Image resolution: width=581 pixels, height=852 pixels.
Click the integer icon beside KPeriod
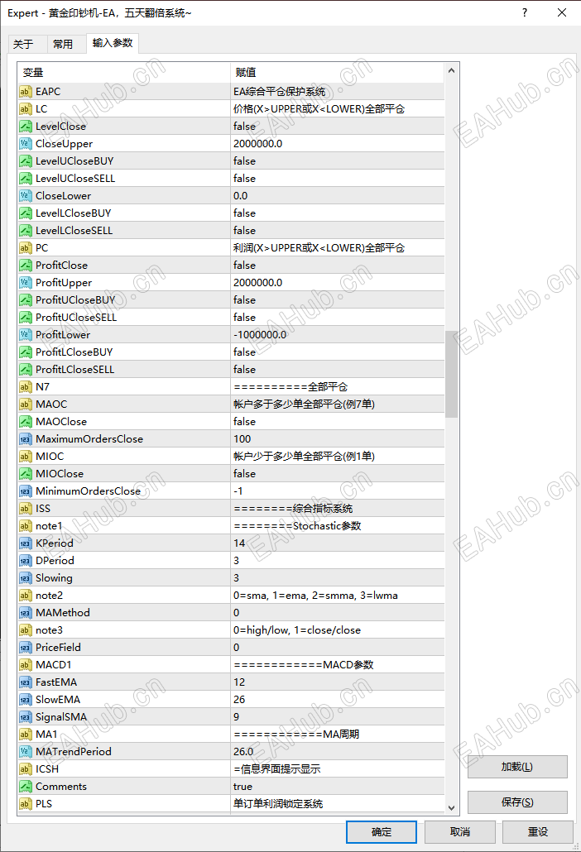coord(26,543)
